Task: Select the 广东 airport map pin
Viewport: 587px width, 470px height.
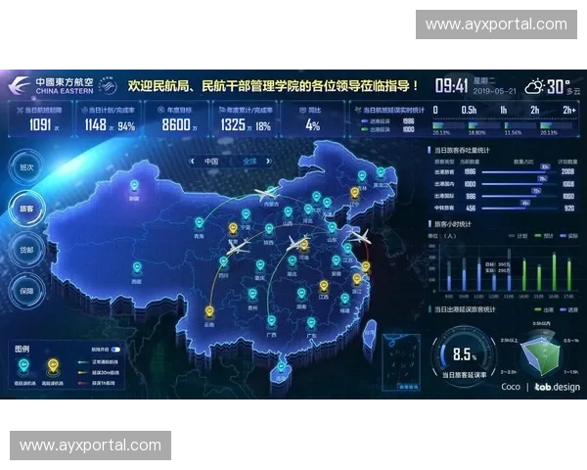Action: 311,323
